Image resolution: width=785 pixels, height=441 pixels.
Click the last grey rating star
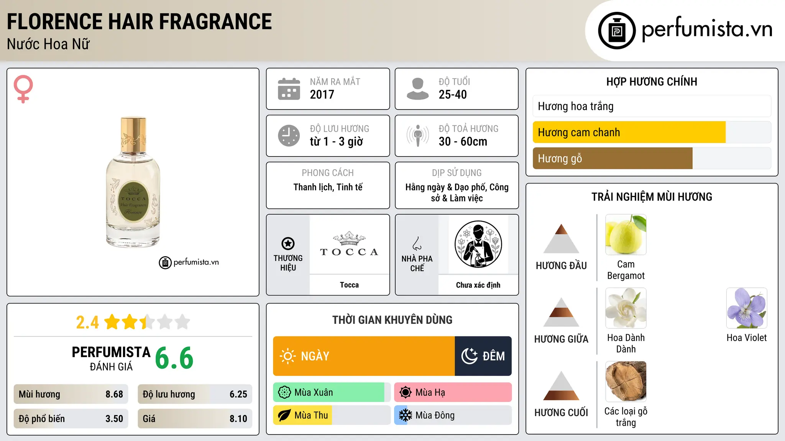pos(182,322)
